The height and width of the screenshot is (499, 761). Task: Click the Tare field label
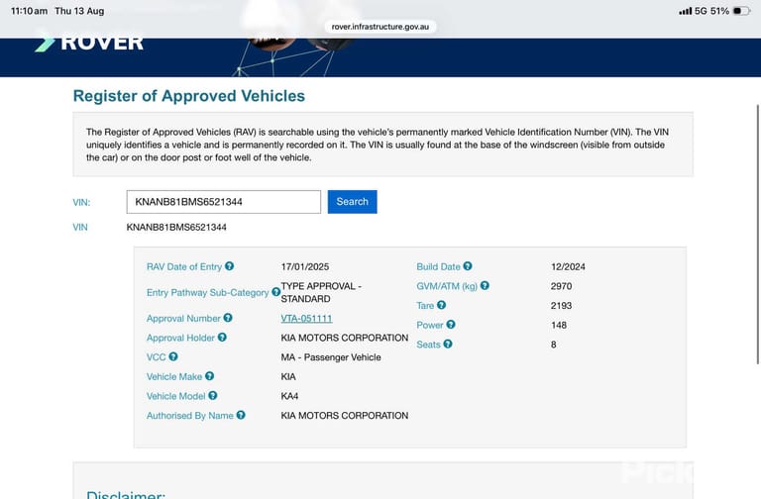[425, 306]
